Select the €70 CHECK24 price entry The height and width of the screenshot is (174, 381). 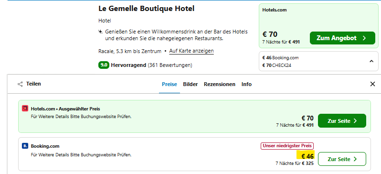tap(277, 65)
